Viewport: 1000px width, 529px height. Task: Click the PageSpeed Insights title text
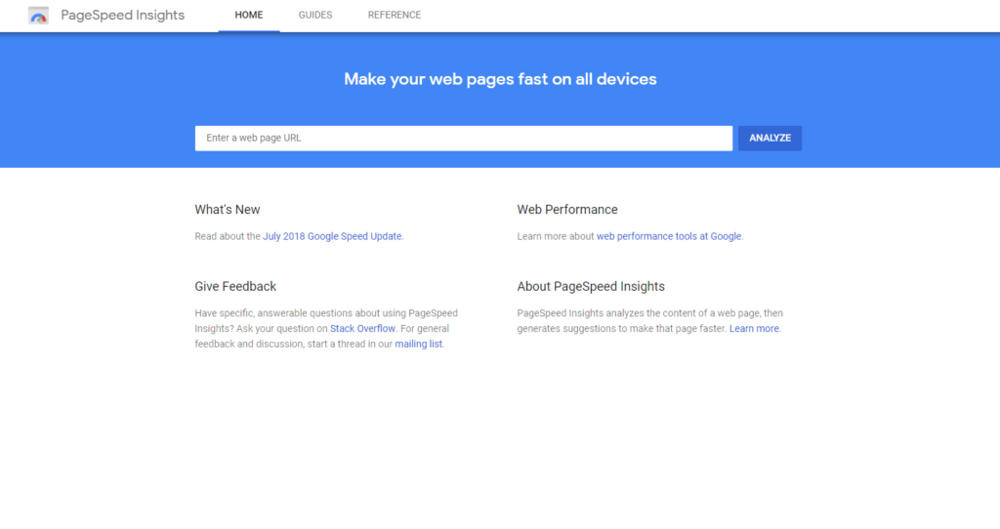coord(122,16)
